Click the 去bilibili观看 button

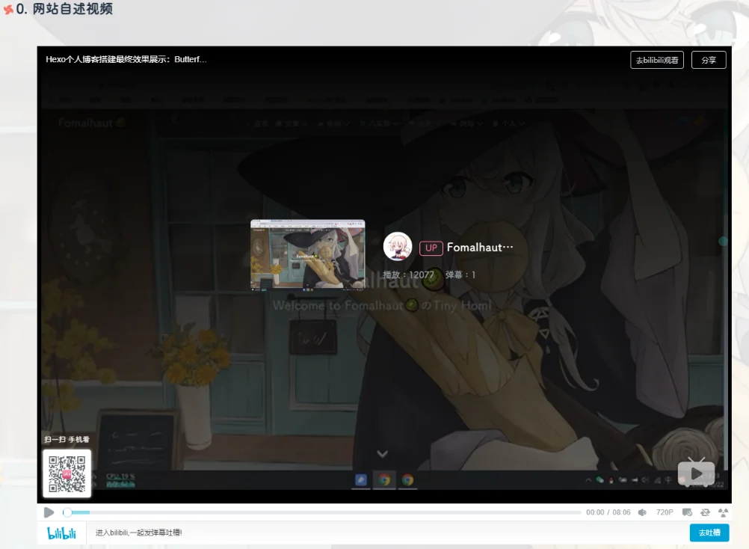coord(657,61)
